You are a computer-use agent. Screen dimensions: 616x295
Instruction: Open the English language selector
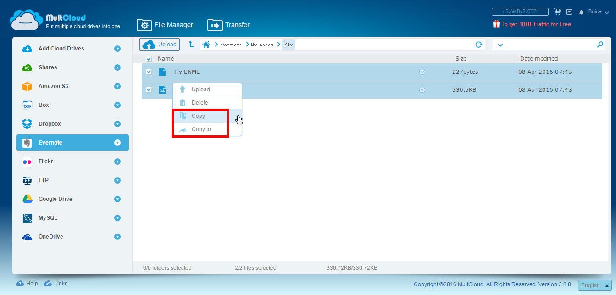coord(594,285)
